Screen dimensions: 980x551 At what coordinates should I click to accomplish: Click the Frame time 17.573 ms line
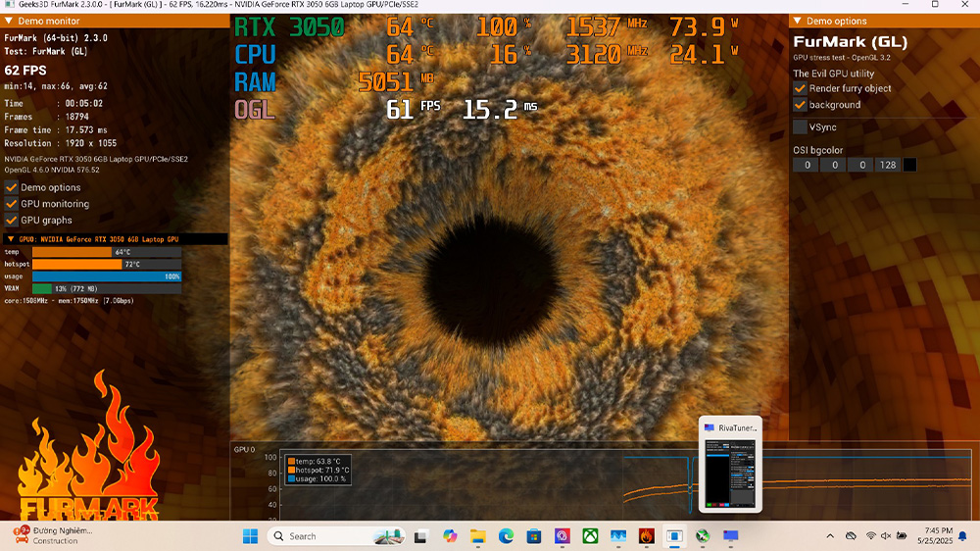point(56,129)
